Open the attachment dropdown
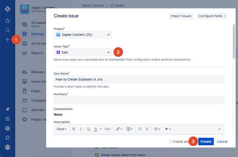This screenshot has height=157, width=238. coord(130,129)
